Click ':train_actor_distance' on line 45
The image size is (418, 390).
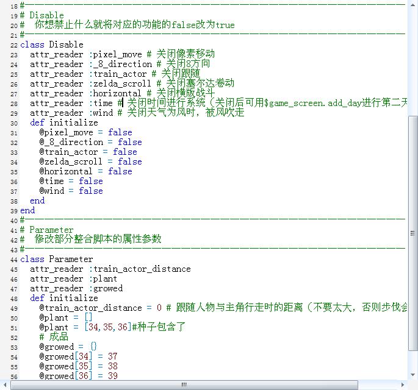tap(140, 269)
